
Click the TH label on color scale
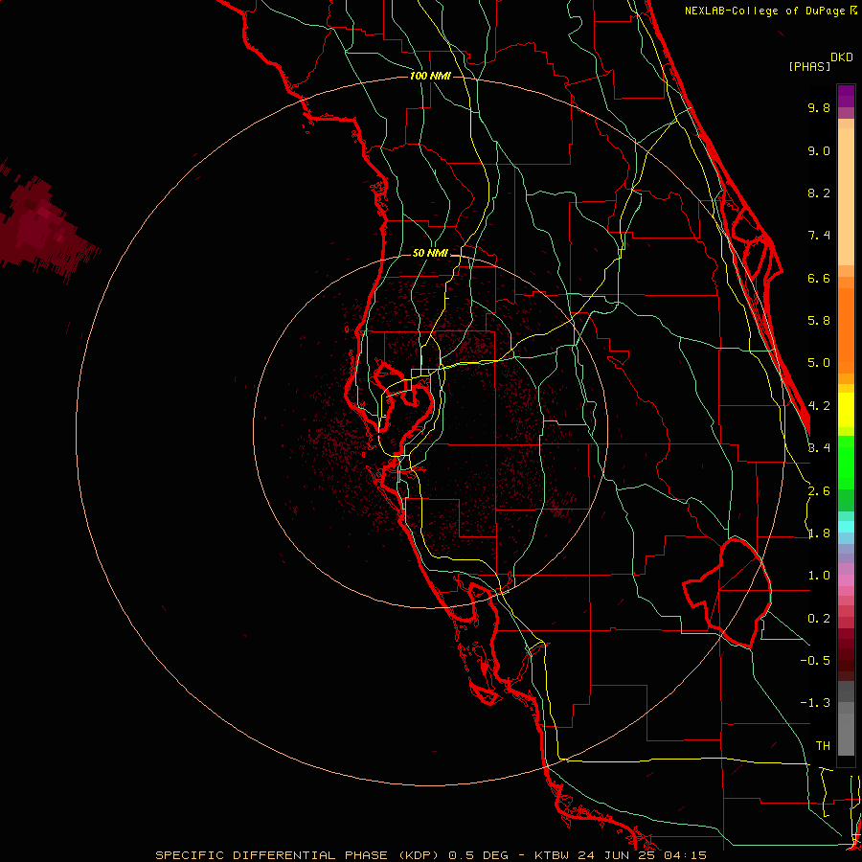pyautogui.click(x=823, y=746)
